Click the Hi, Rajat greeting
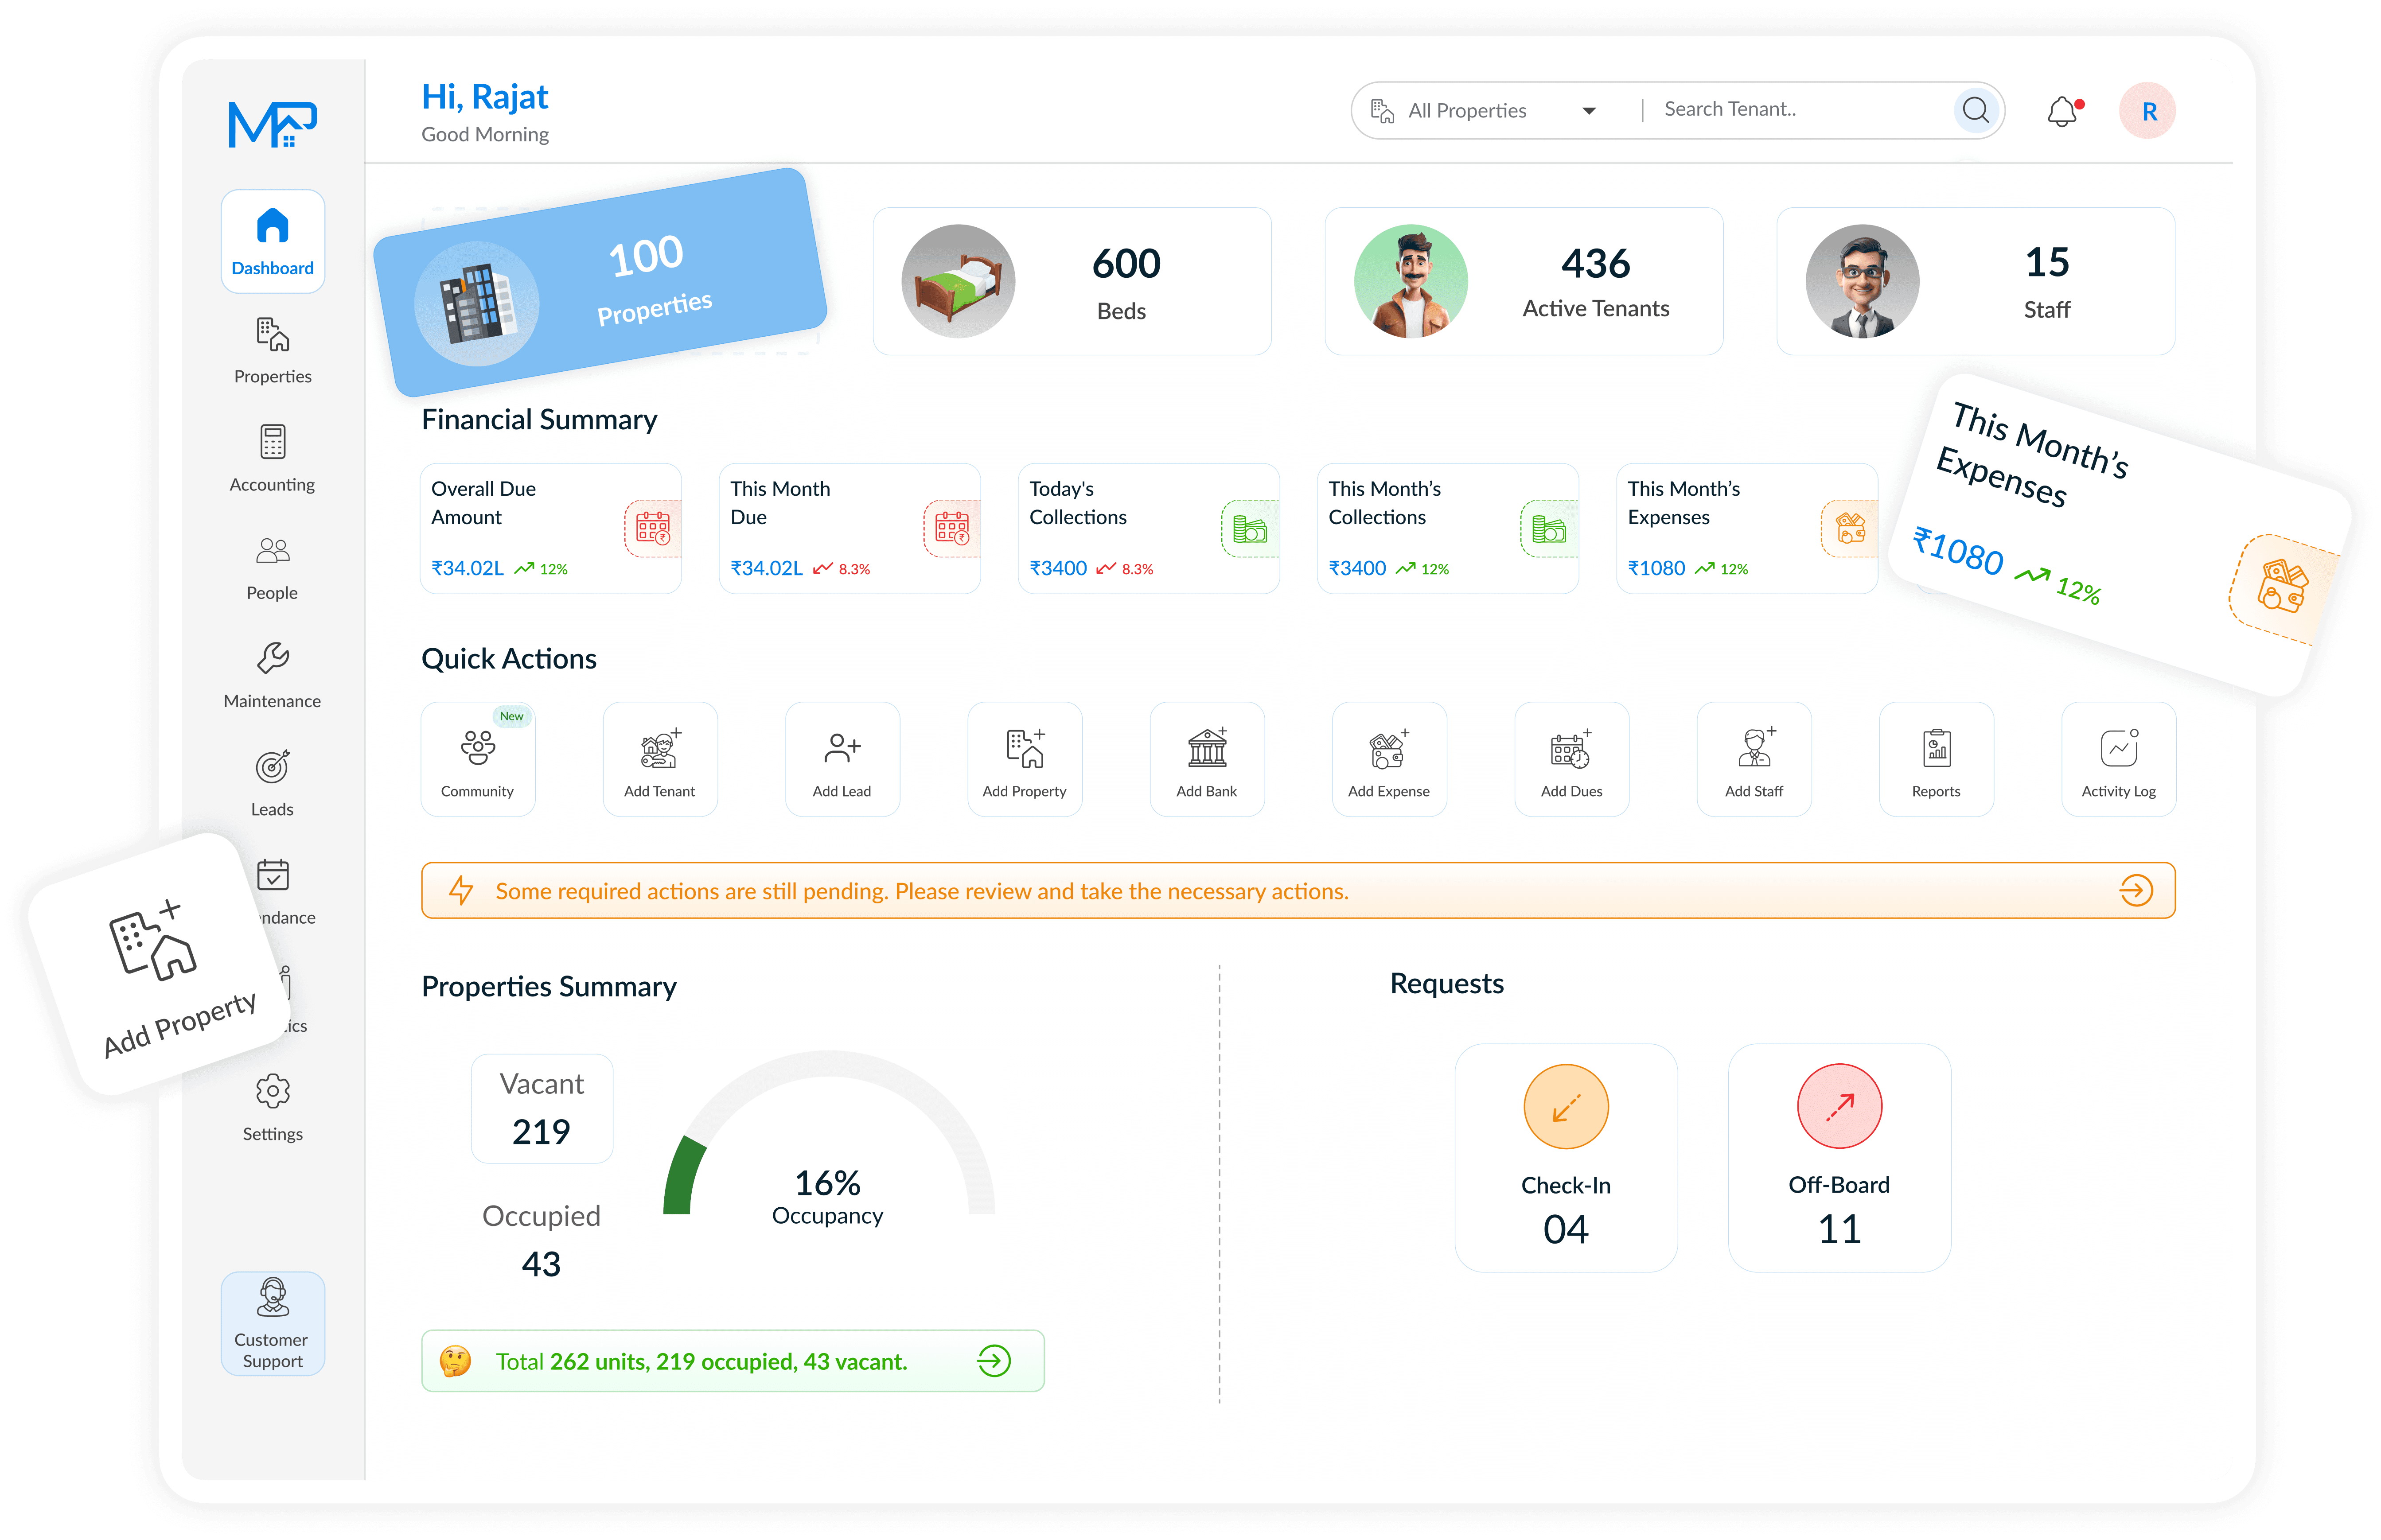Screen dimensions: 2381x1540 click(x=485, y=96)
